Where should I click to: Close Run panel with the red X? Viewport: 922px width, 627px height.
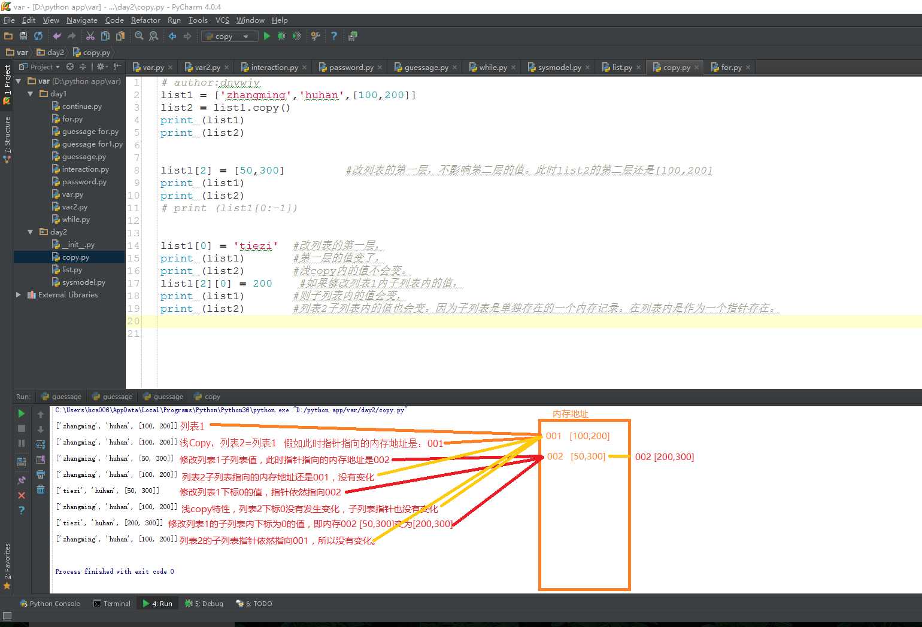pyautogui.click(x=22, y=495)
